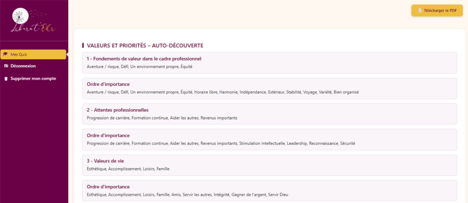
Task: Click the Ordre d'importance title above the Bien organisé list
Action: pyautogui.click(x=108, y=84)
